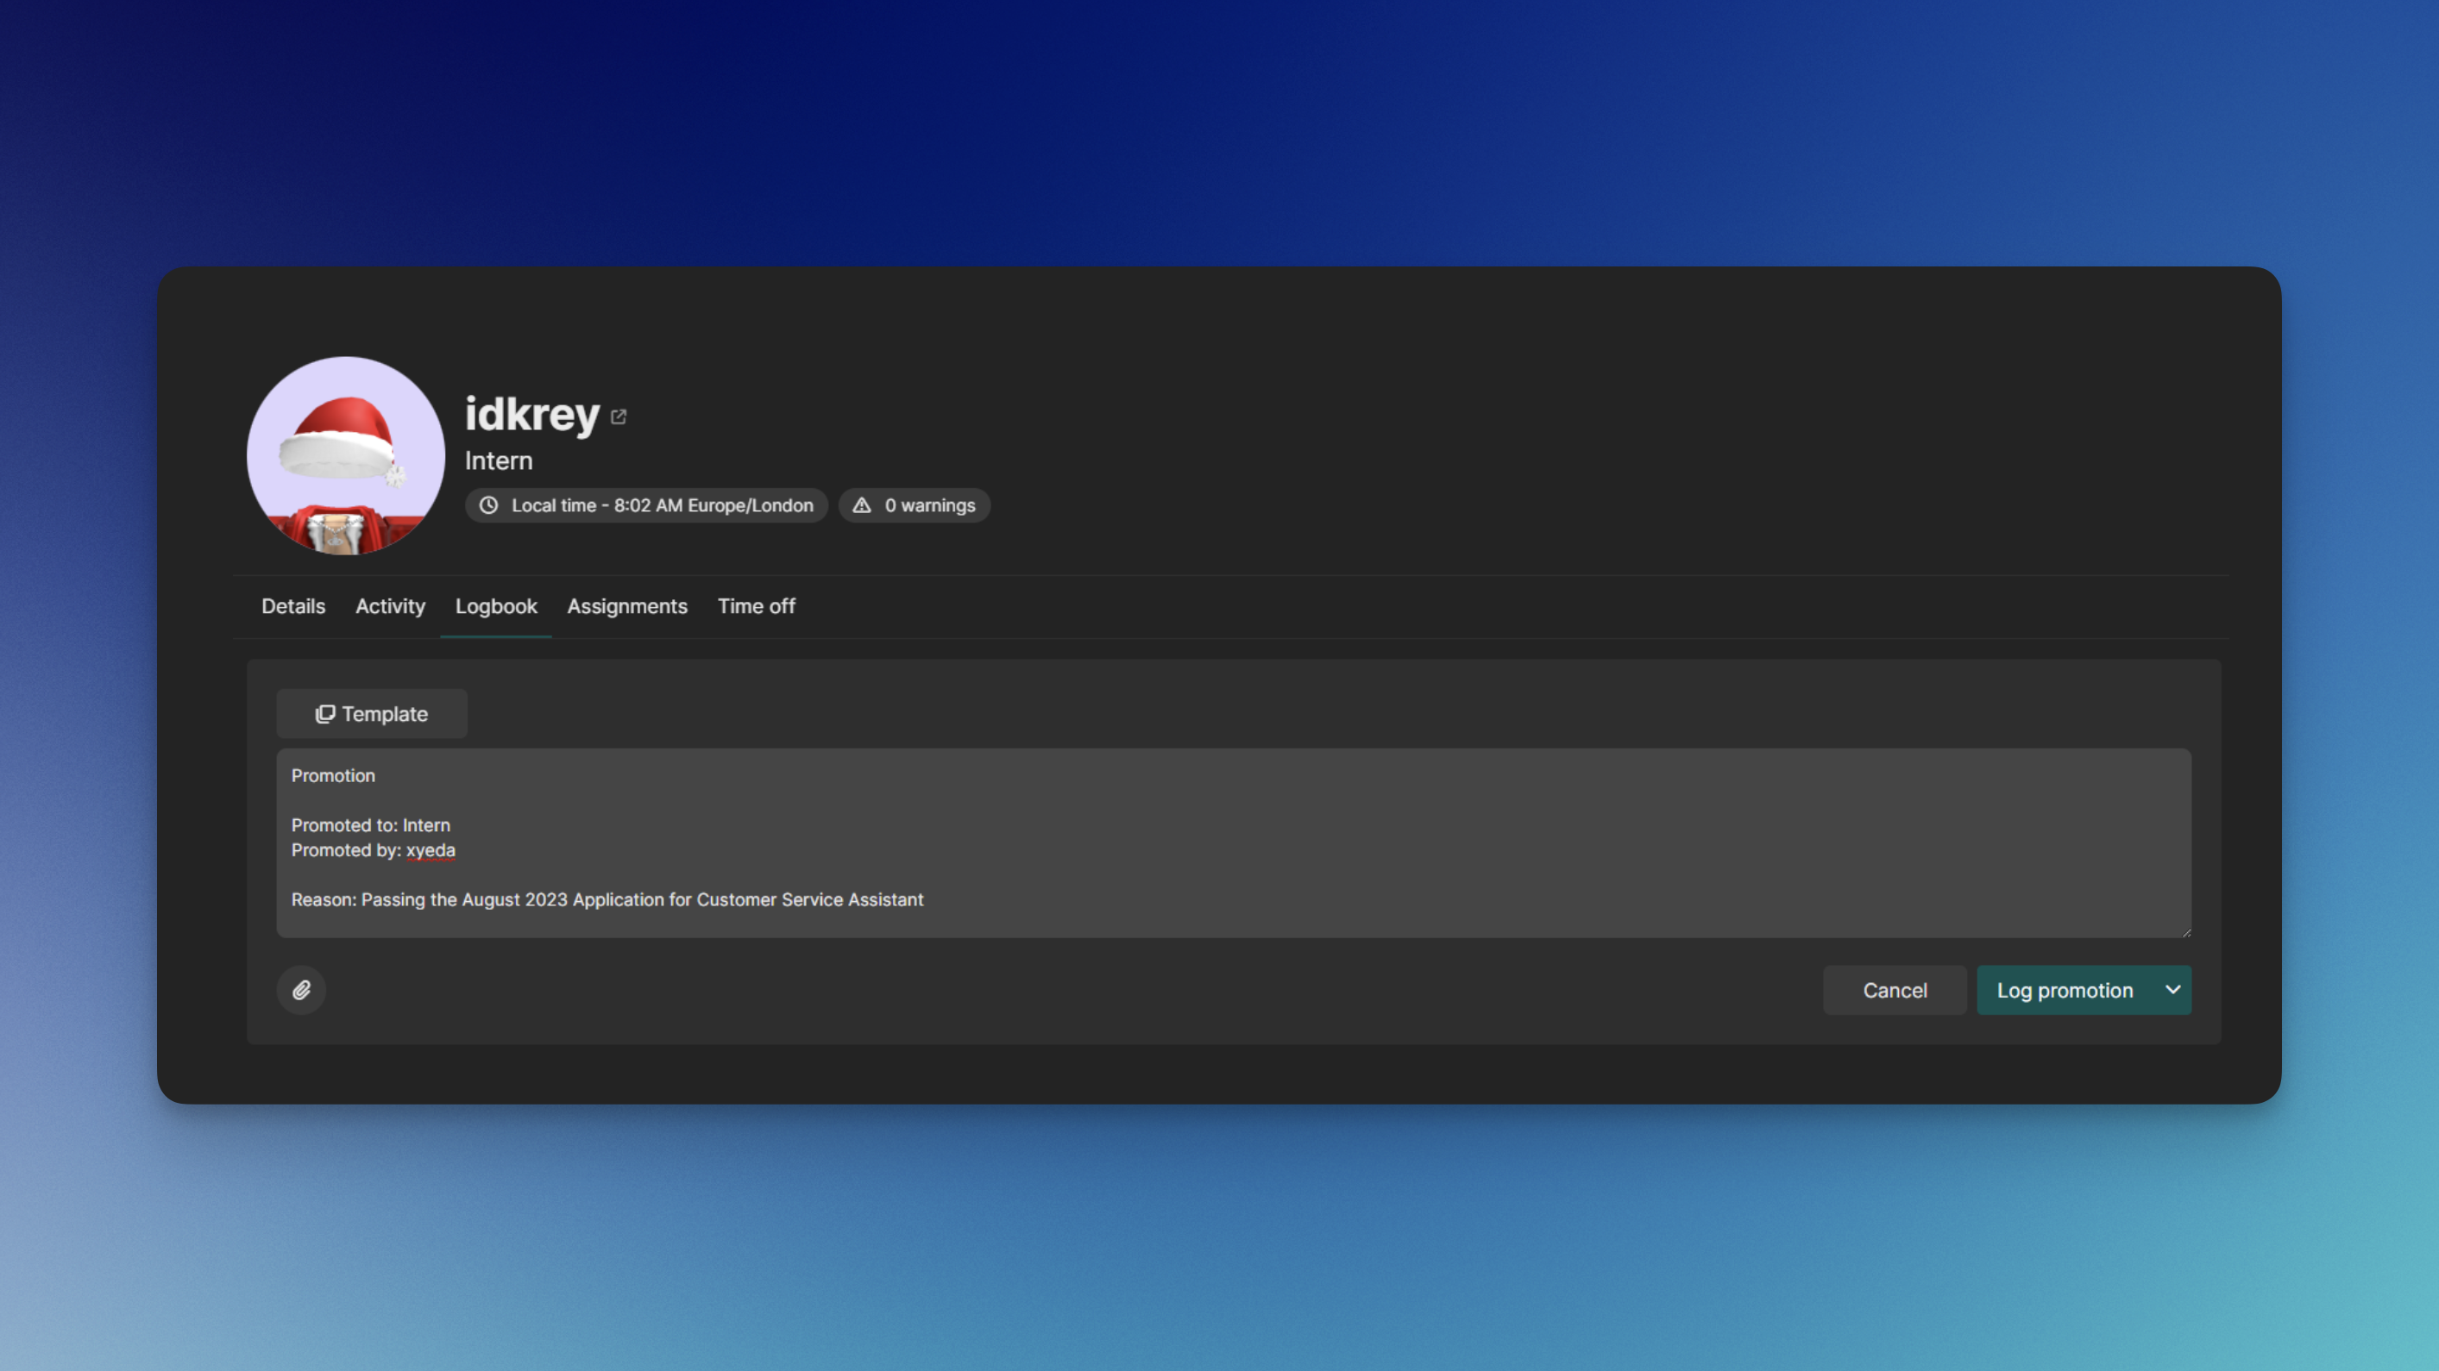Click idkrey's Santa hat avatar

(x=346, y=456)
